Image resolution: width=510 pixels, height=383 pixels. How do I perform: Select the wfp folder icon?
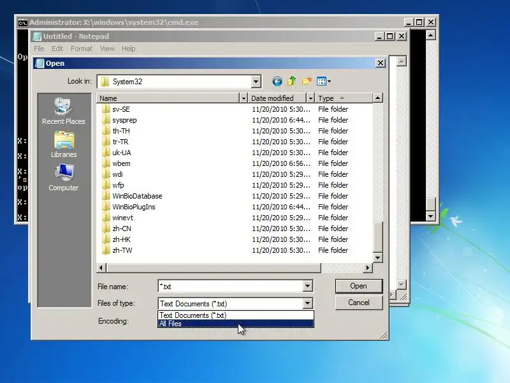coord(106,185)
